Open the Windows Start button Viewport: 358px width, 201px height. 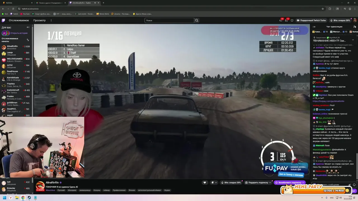[x=4, y=198]
